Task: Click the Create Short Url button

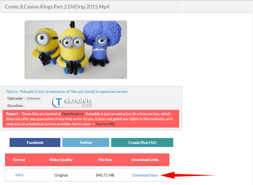Action: (142, 142)
